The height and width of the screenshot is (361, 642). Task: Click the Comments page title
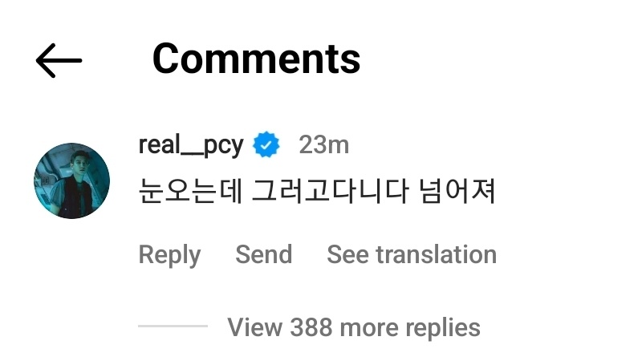[x=256, y=59]
